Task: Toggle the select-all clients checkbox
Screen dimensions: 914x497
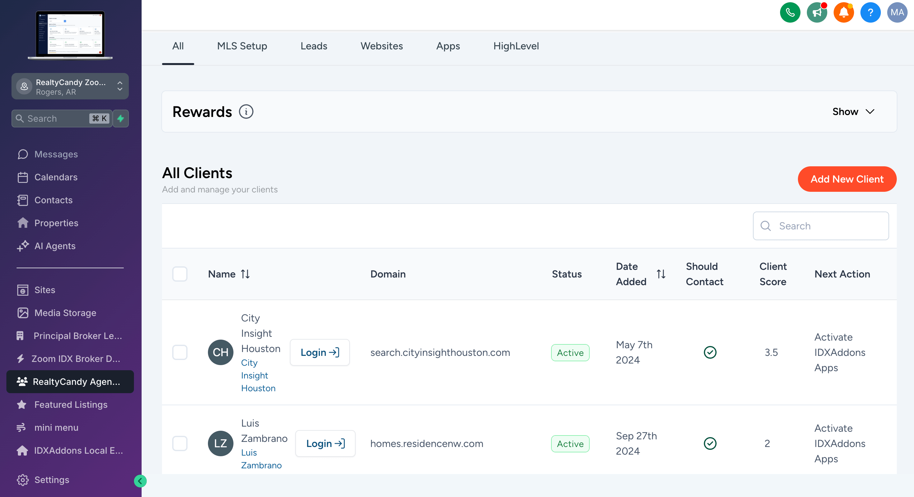Action: 180,274
